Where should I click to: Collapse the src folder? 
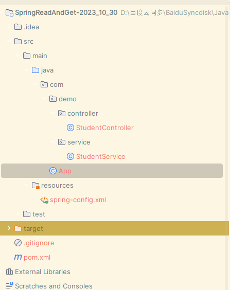click(9, 41)
